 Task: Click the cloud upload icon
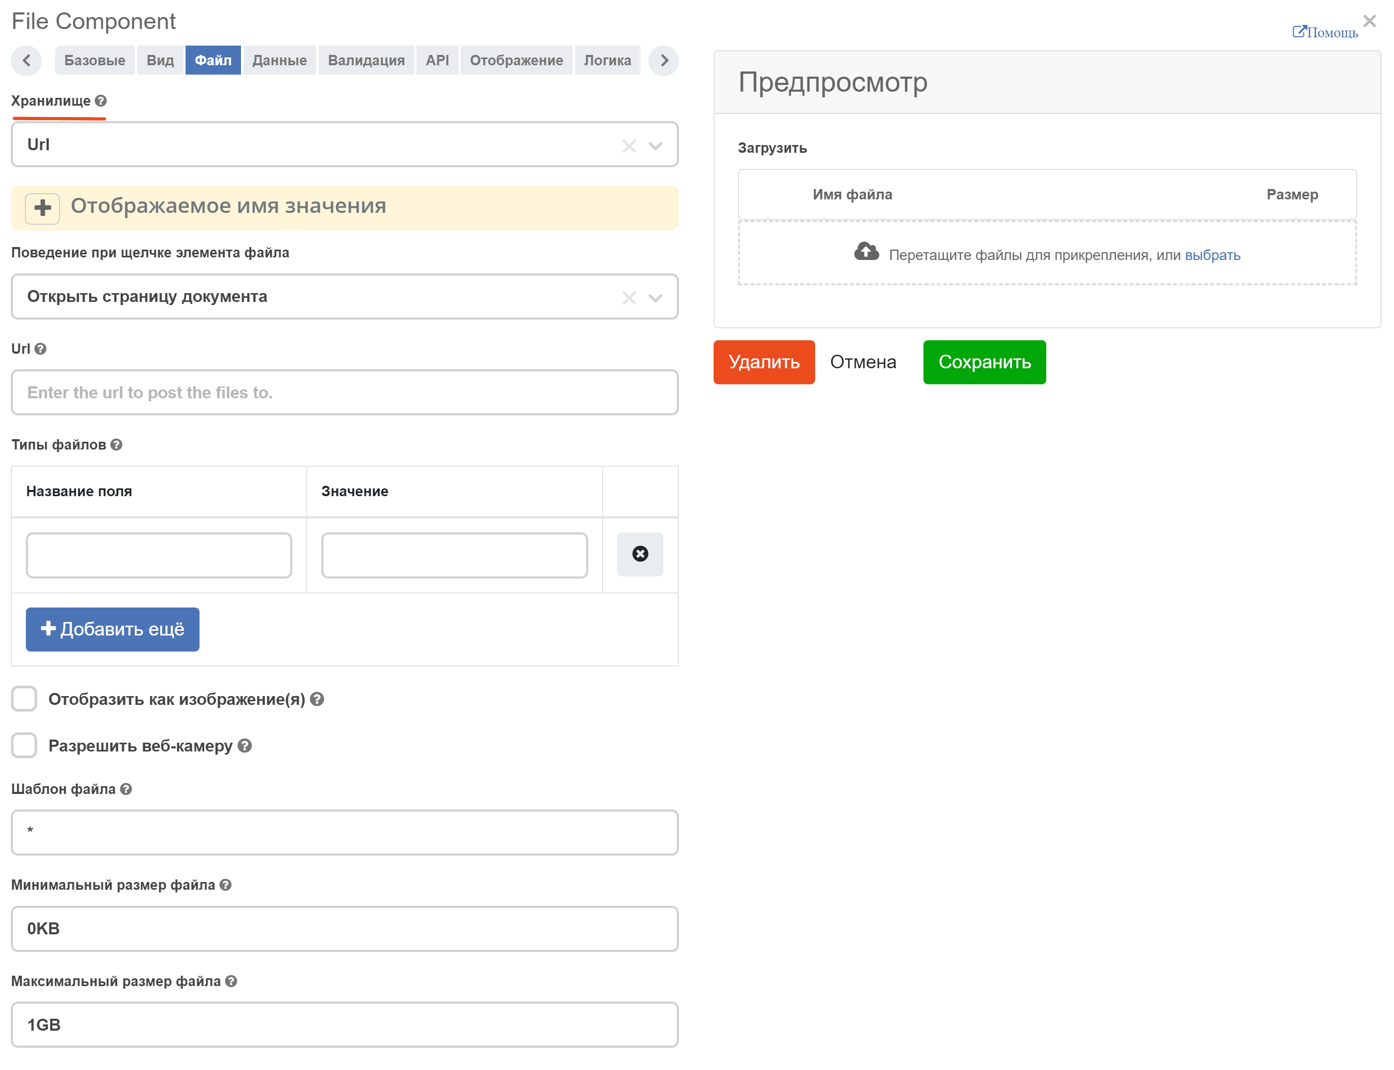click(x=866, y=252)
